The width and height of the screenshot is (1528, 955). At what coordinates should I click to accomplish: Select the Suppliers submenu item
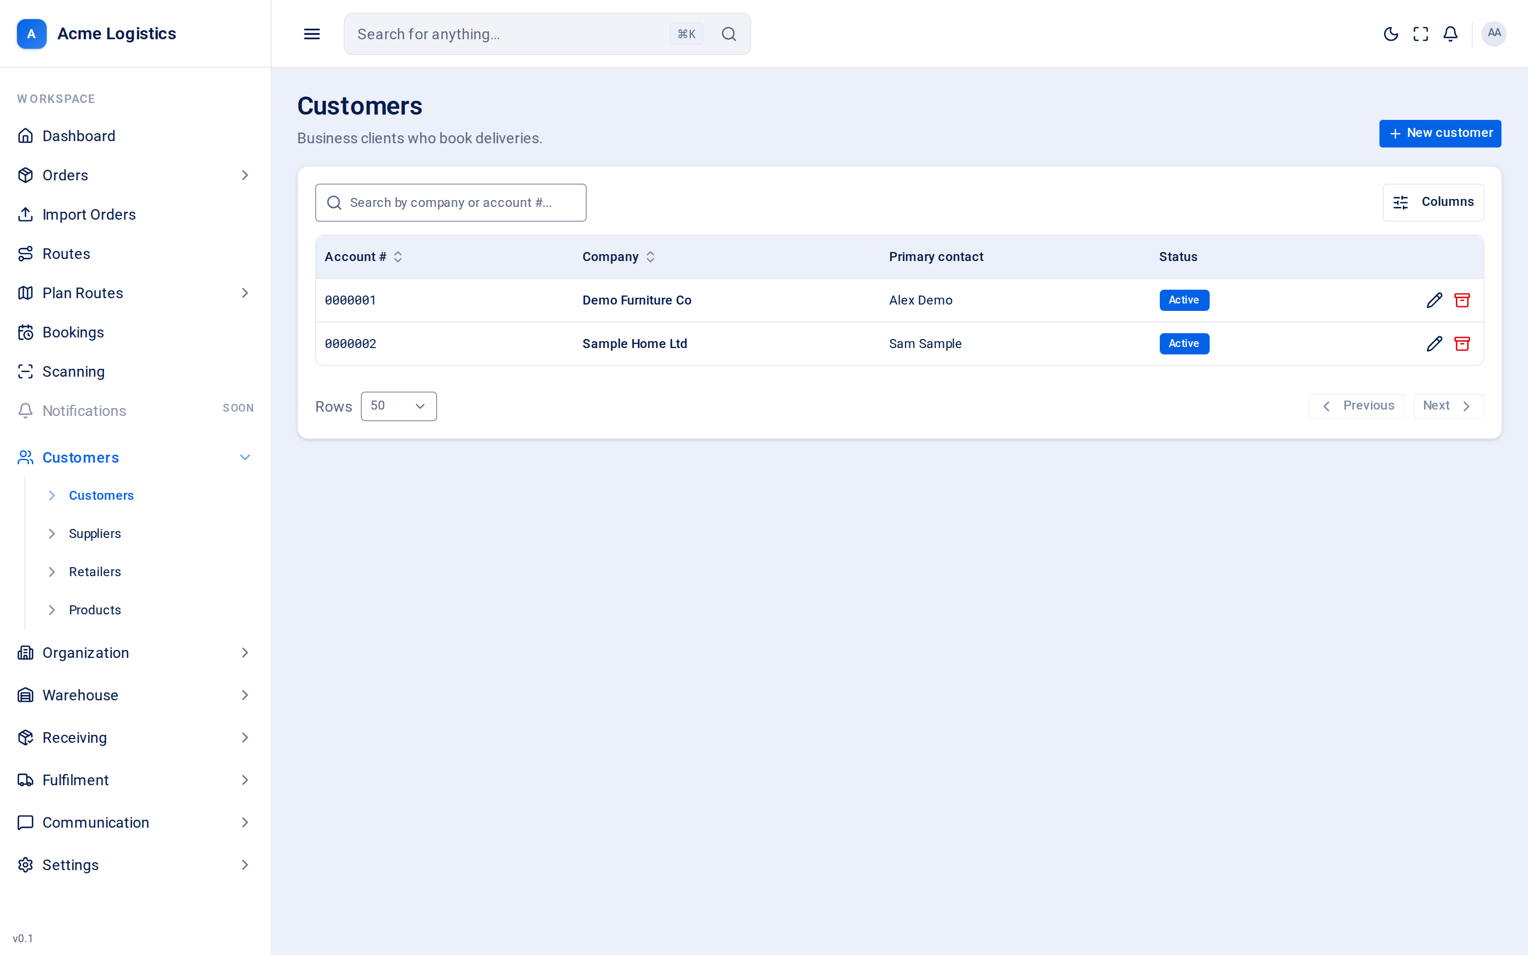click(x=95, y=534)
